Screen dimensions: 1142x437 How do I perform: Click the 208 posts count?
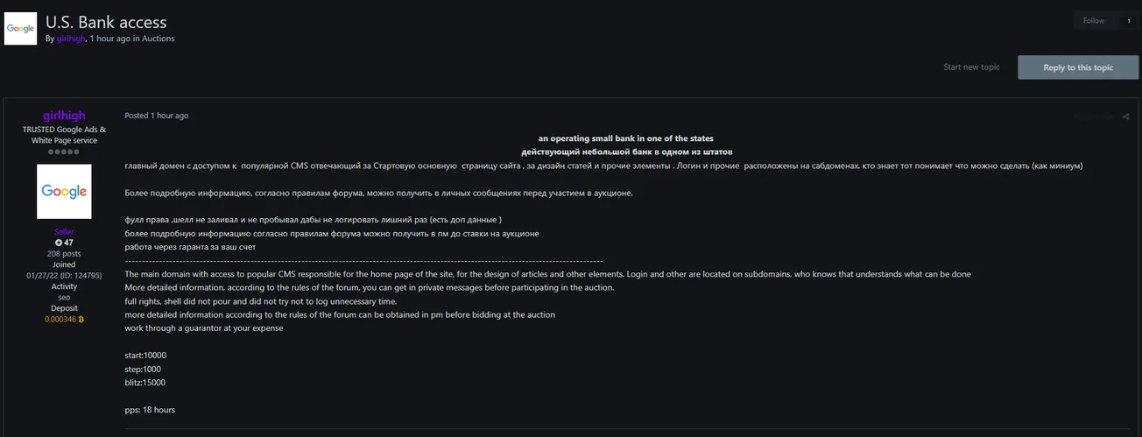64,254
